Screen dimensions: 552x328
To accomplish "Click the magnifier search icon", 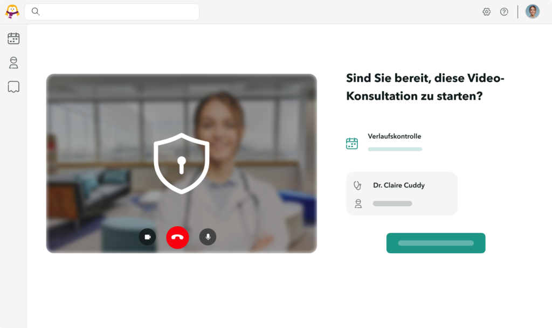I will [36, 11].
